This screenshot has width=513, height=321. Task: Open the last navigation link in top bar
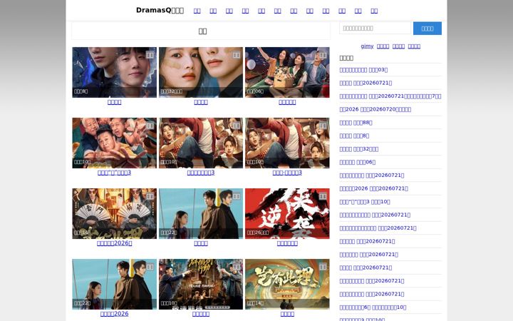(374, 11)
